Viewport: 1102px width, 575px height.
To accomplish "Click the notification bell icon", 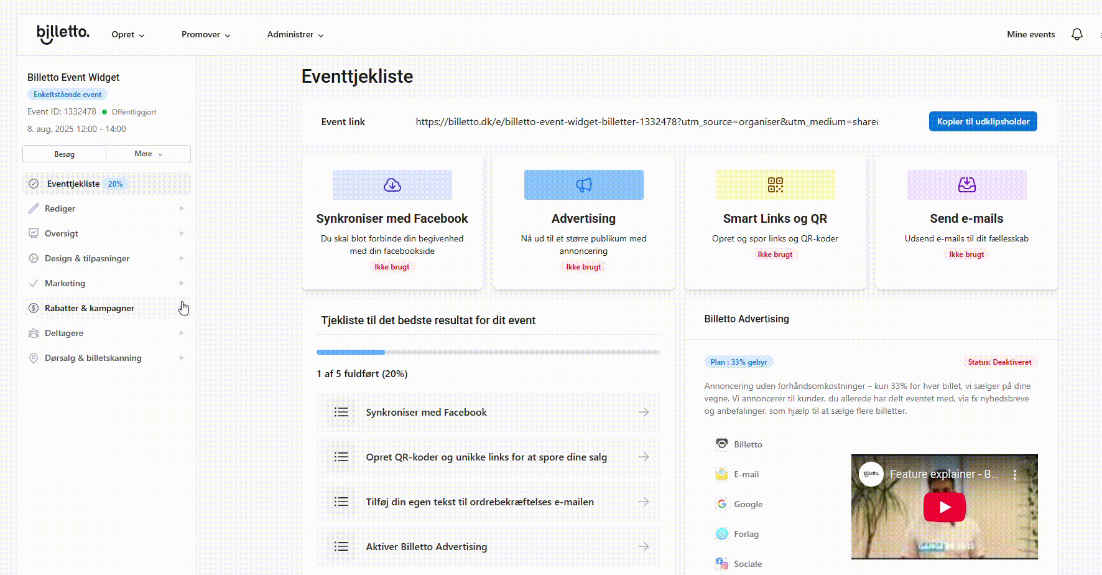I will coord(1077,34).
